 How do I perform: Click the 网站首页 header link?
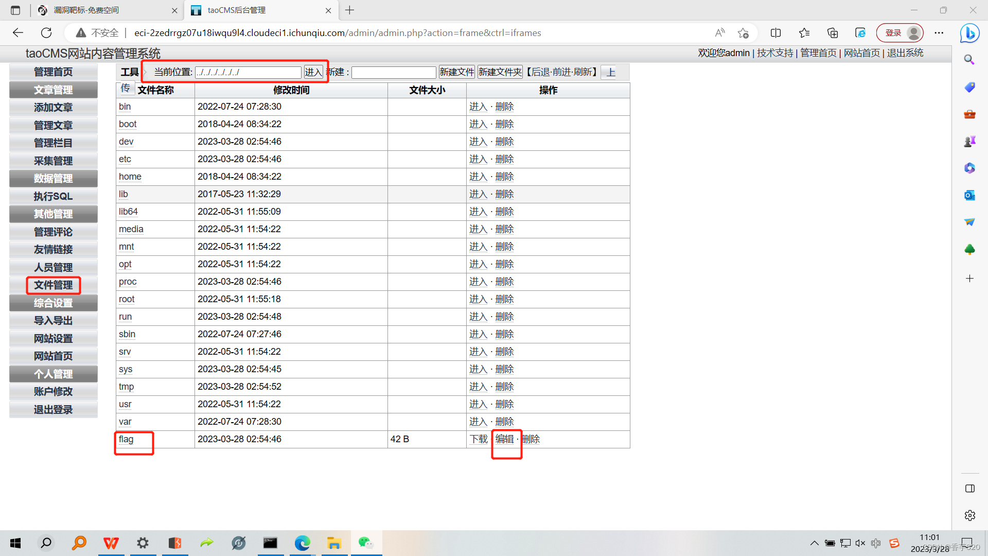click(861, 53)
